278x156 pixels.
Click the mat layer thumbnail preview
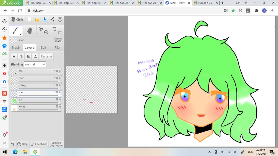(x=14, y=94)
